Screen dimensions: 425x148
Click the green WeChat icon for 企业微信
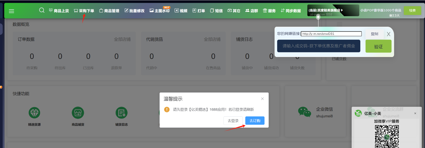(x=304, y=112)
